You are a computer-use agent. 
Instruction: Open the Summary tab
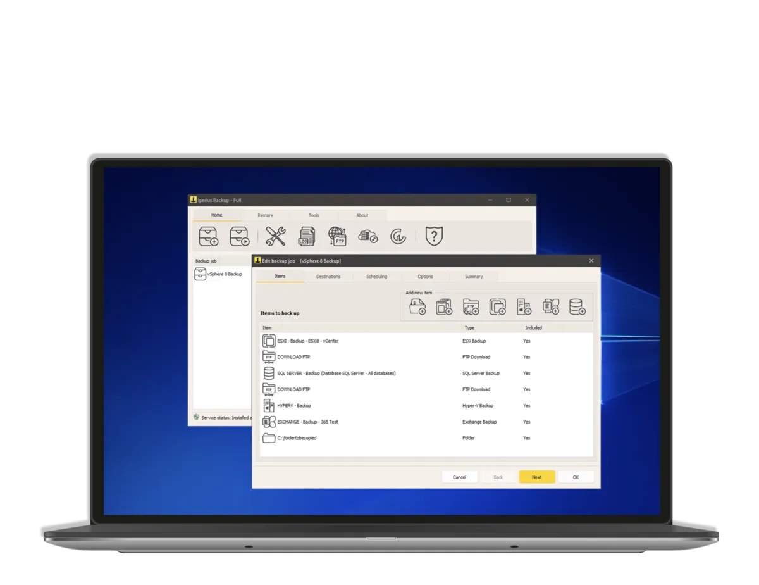pos(474,277)
